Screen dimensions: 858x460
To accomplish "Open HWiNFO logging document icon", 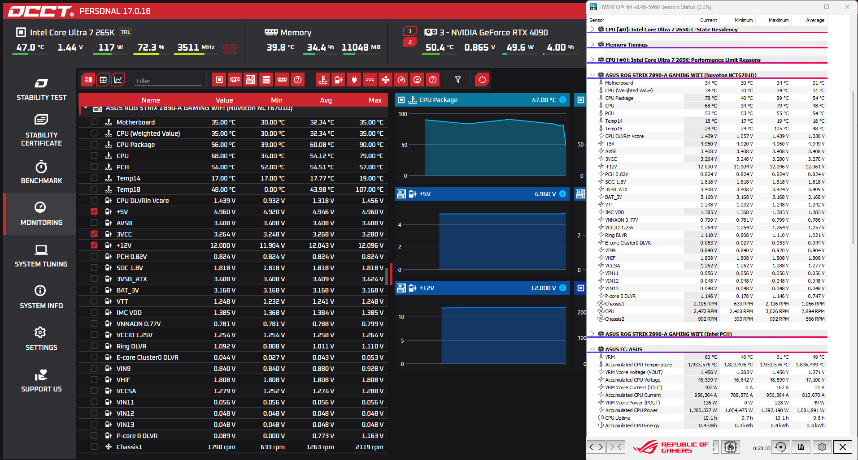I will (x=801, y=447).
